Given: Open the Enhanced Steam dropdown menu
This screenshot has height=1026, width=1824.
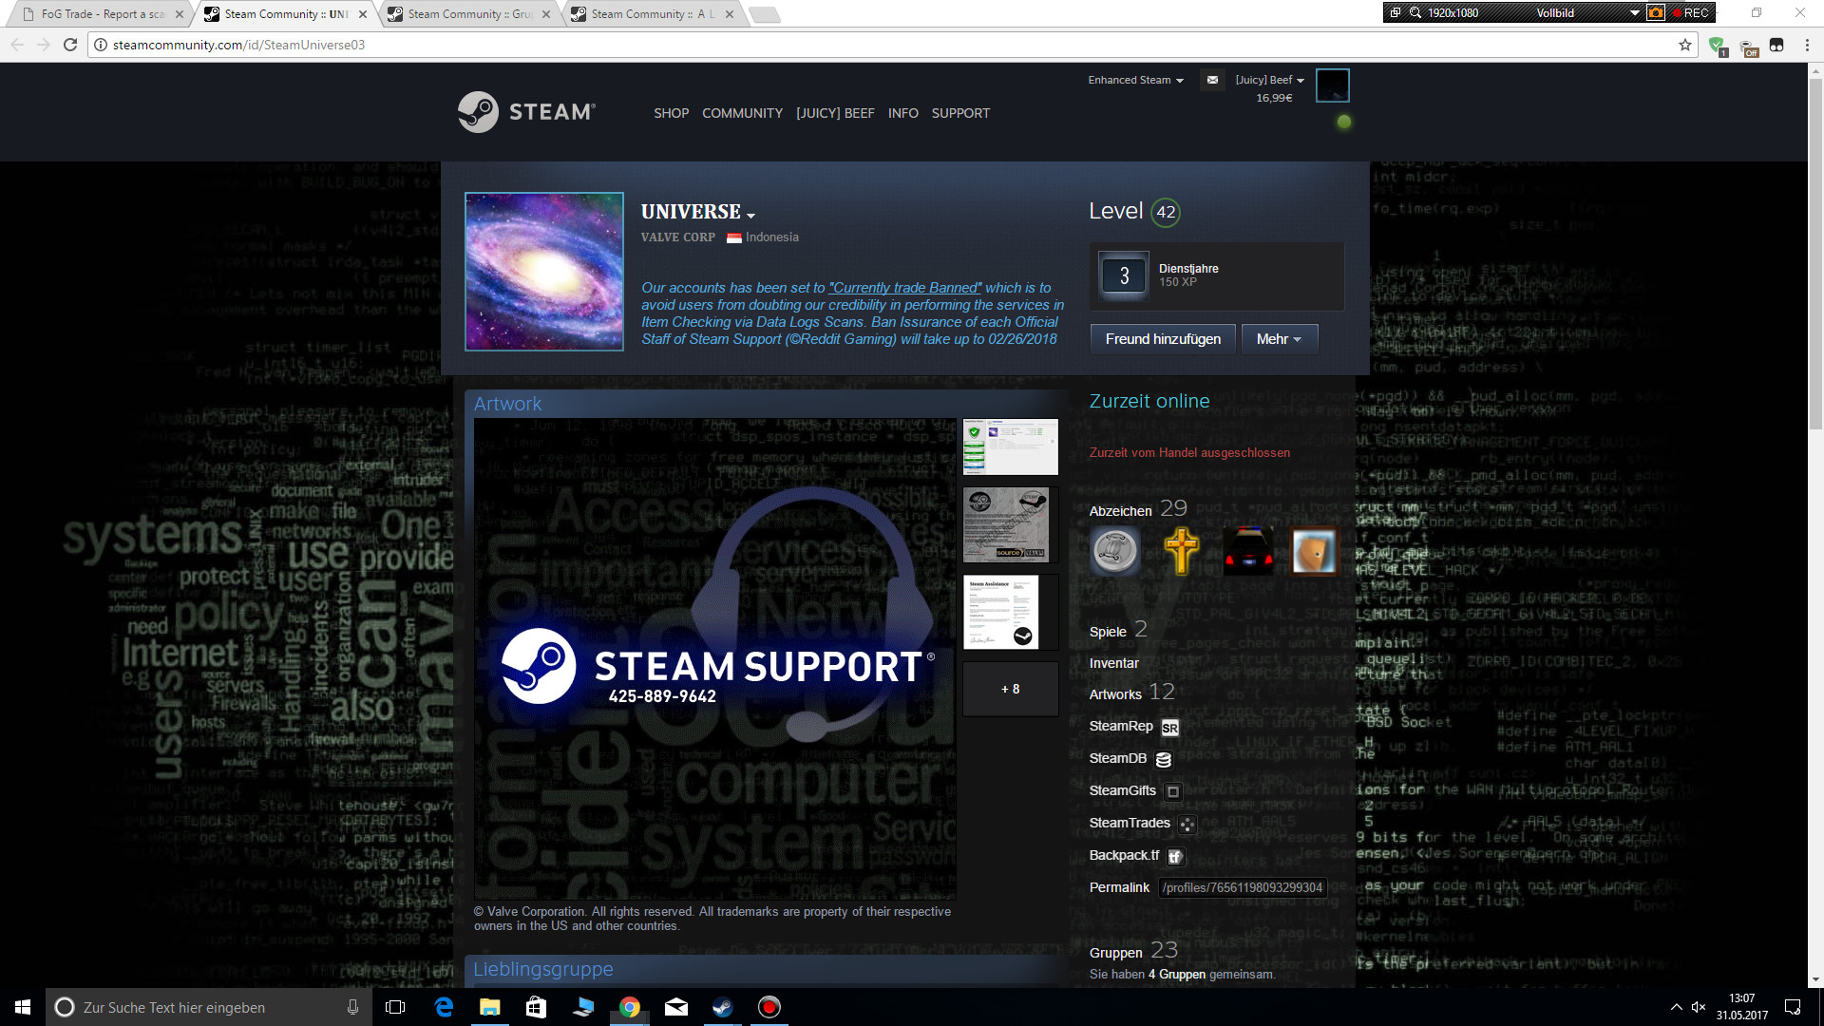Looking at the screenshot, I should pyautogui.click(x=1135, y=81).
